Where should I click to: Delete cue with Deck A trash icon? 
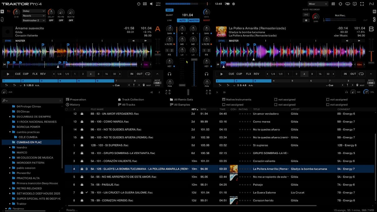coord(144,85)
